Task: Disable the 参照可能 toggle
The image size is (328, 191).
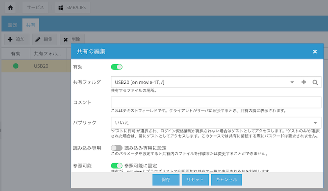Action: [116, 166]
